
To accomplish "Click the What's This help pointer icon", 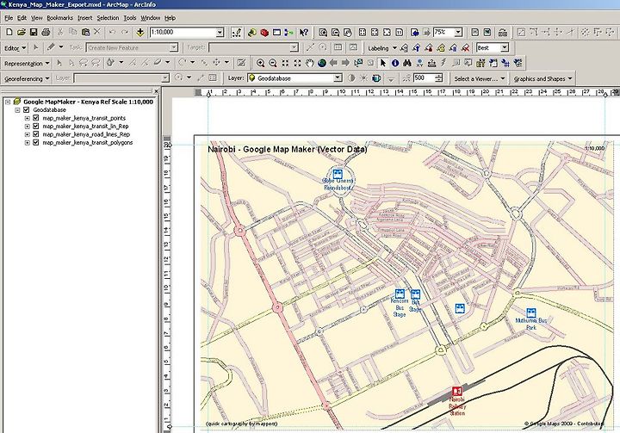I will pos(304,33).
